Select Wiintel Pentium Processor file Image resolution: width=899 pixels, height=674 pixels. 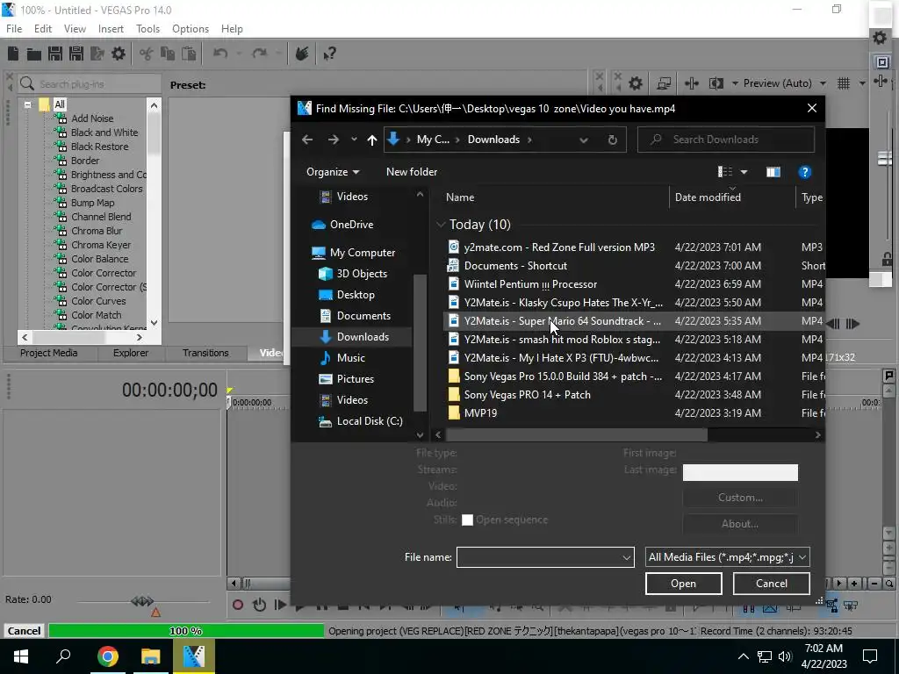tap(530, 284)
